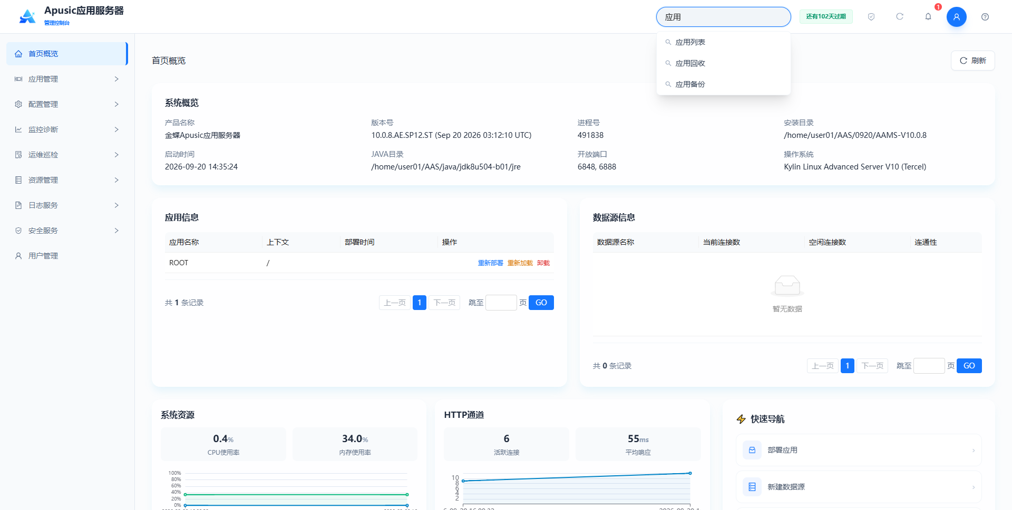Focus the 跳至 page input in 数据源信息
1012x510 pixels.
point(929,366)
